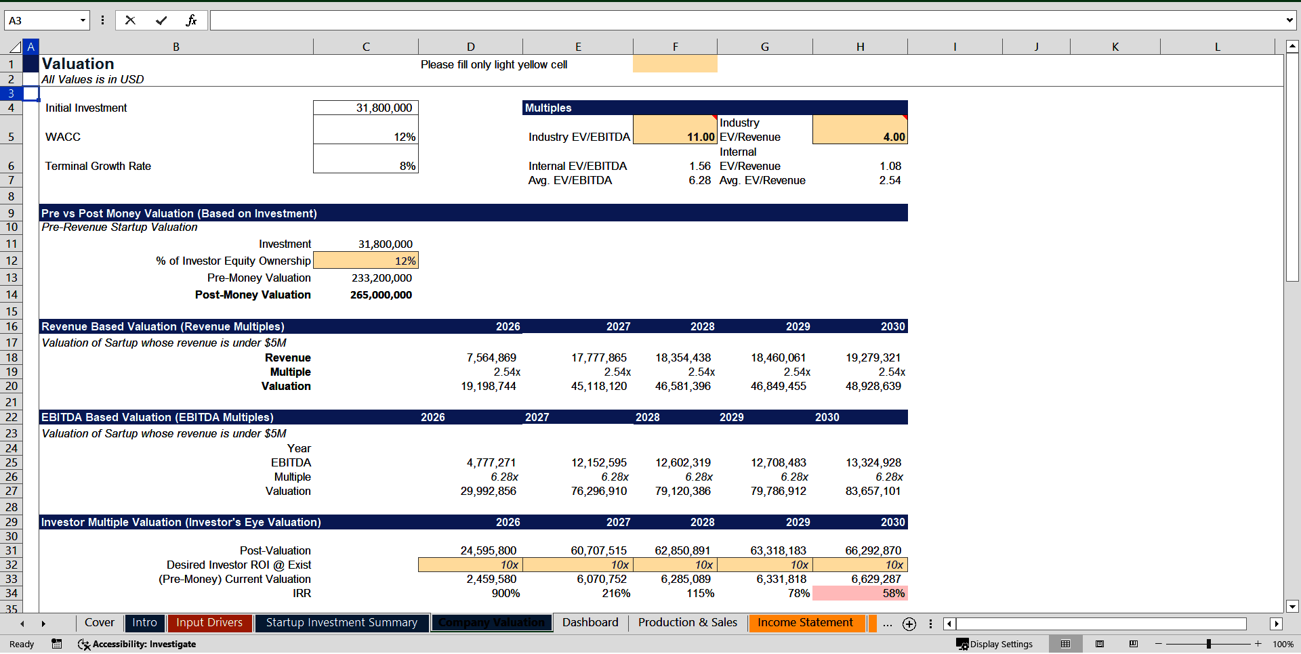Select Industry EV/Revenue value 4.00
The image size is (1301, 654).
pos(860,129)
